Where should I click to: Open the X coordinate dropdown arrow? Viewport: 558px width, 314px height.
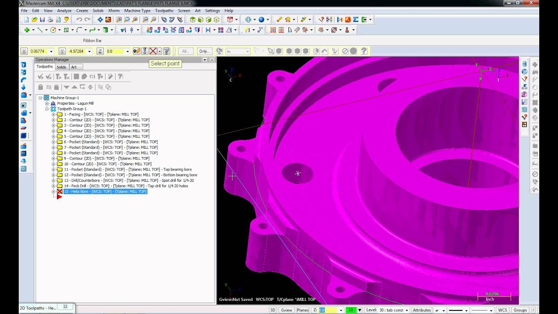click(x=51, y=51)
